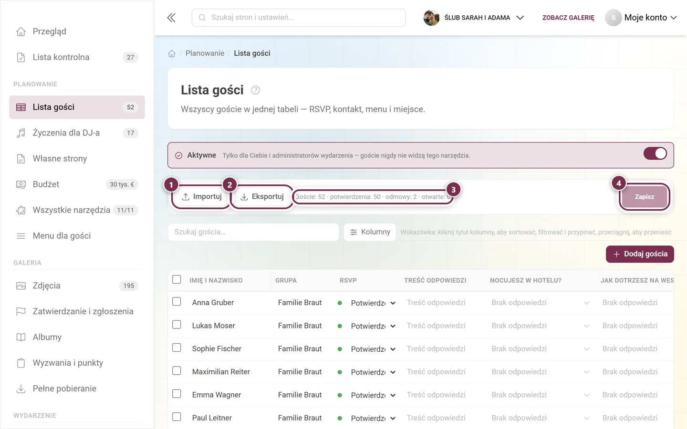The width and height of the screenshot is (687, 429).
Task: Click the Dodaj gościa button
Action: coord(640,254)
